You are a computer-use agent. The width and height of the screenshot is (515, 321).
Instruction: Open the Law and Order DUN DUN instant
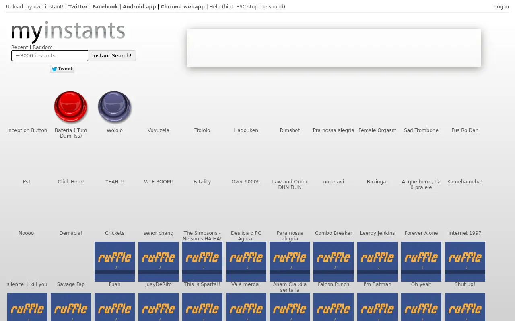290,185
